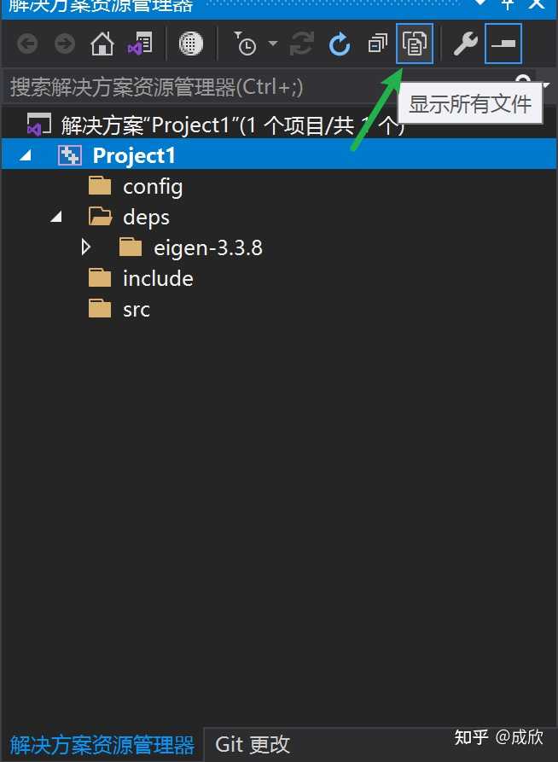Screen dimensions: 558x762
Task: Collapse all items in the tree
Action: (x=378, y=44)
